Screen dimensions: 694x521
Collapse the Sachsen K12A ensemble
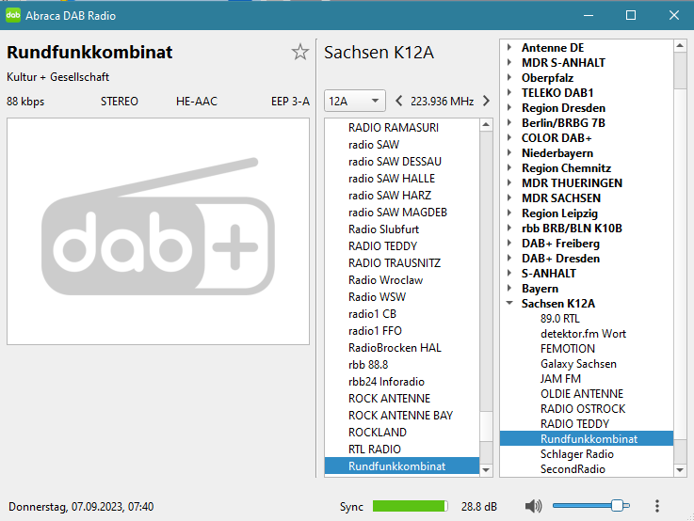click(x=509, y=304)
